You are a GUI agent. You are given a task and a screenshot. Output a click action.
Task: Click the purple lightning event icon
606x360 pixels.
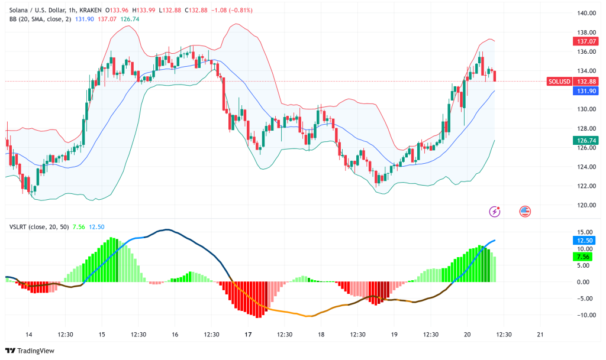[x=495, y=212]
